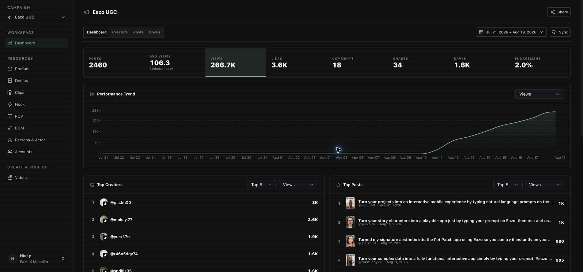The height and width of the screenshot is (272, 583).
Task: Select the Comments metric card
Action: pyautogui.click(x=357, y=62)
